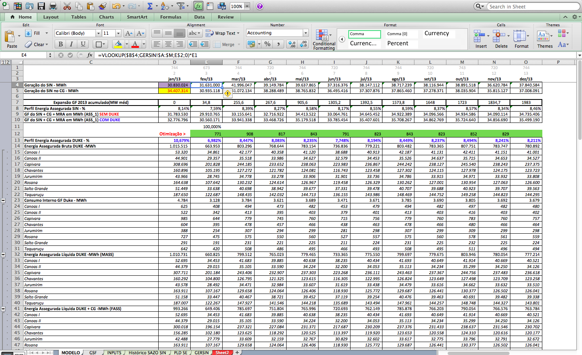Undo the last action

click(116, 6)
